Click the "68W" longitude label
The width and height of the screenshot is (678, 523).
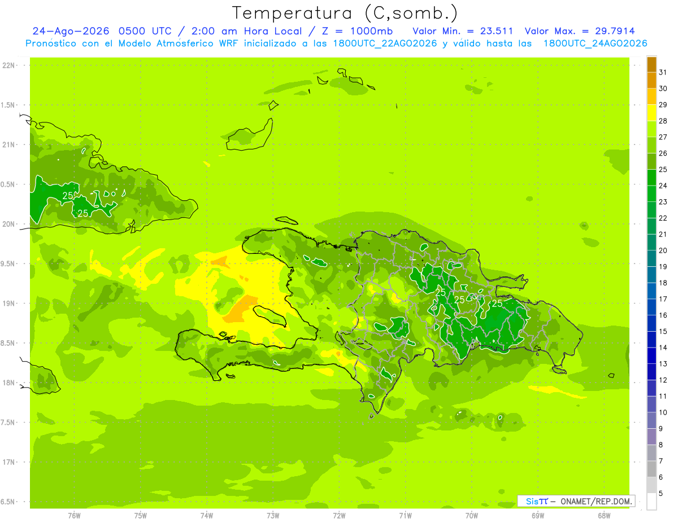point(604,516)
